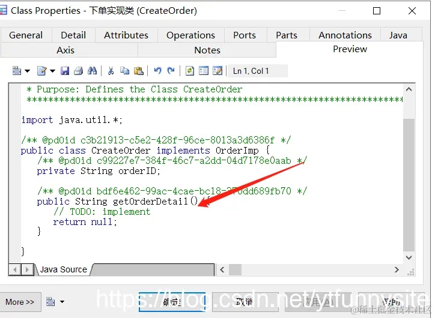Click the horizontal scrollbar right arrow

click(397, 269)
